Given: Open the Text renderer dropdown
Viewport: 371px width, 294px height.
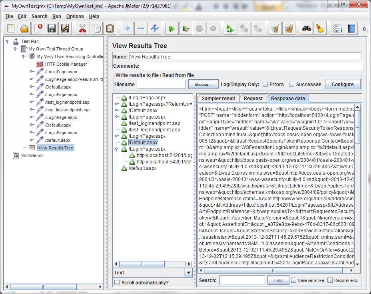Looking at the screenshot, I should click(x=189, y=273).
